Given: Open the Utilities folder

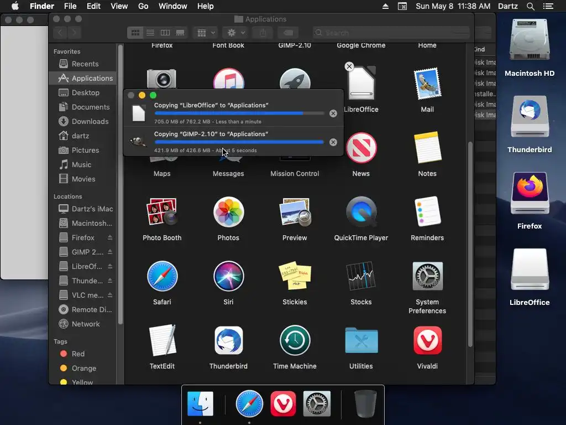Looking at the screenshot, I should point(361,340).
